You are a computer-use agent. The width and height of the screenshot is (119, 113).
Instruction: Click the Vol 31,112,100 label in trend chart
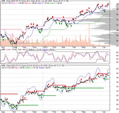8,68
